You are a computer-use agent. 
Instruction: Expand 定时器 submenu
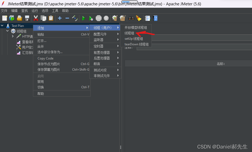[105, 46]
